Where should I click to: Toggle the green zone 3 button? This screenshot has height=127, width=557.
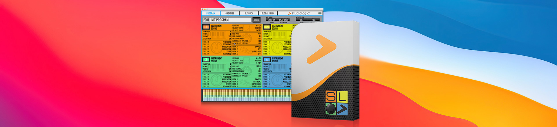206,59
